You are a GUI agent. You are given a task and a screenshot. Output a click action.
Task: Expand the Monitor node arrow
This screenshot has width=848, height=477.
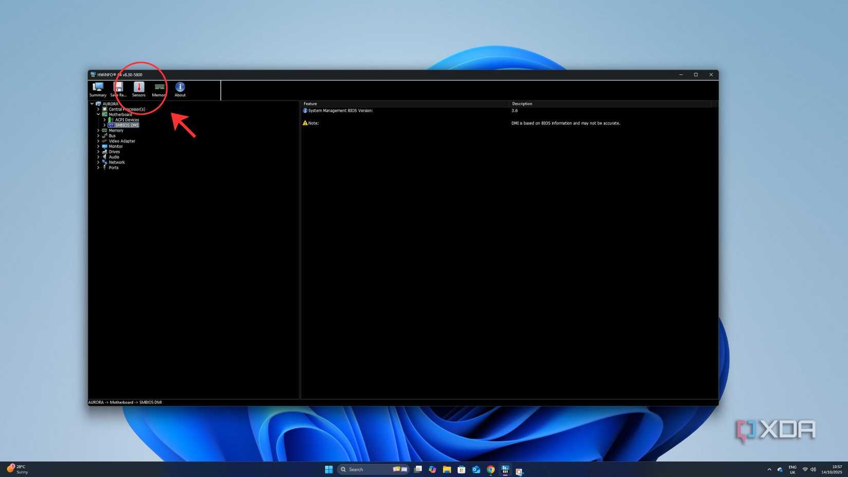tap(98, 146)
